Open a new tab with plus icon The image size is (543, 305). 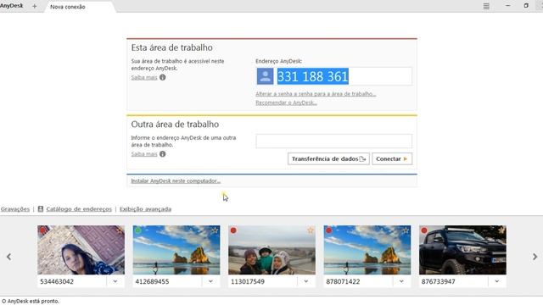[x=34, y=6]
